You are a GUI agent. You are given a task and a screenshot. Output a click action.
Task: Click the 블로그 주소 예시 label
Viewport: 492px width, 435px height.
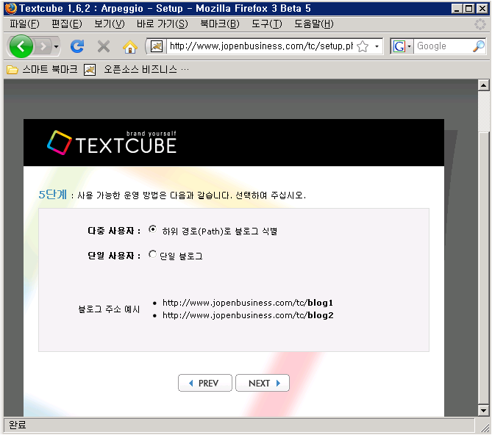(x=109, y=309)
